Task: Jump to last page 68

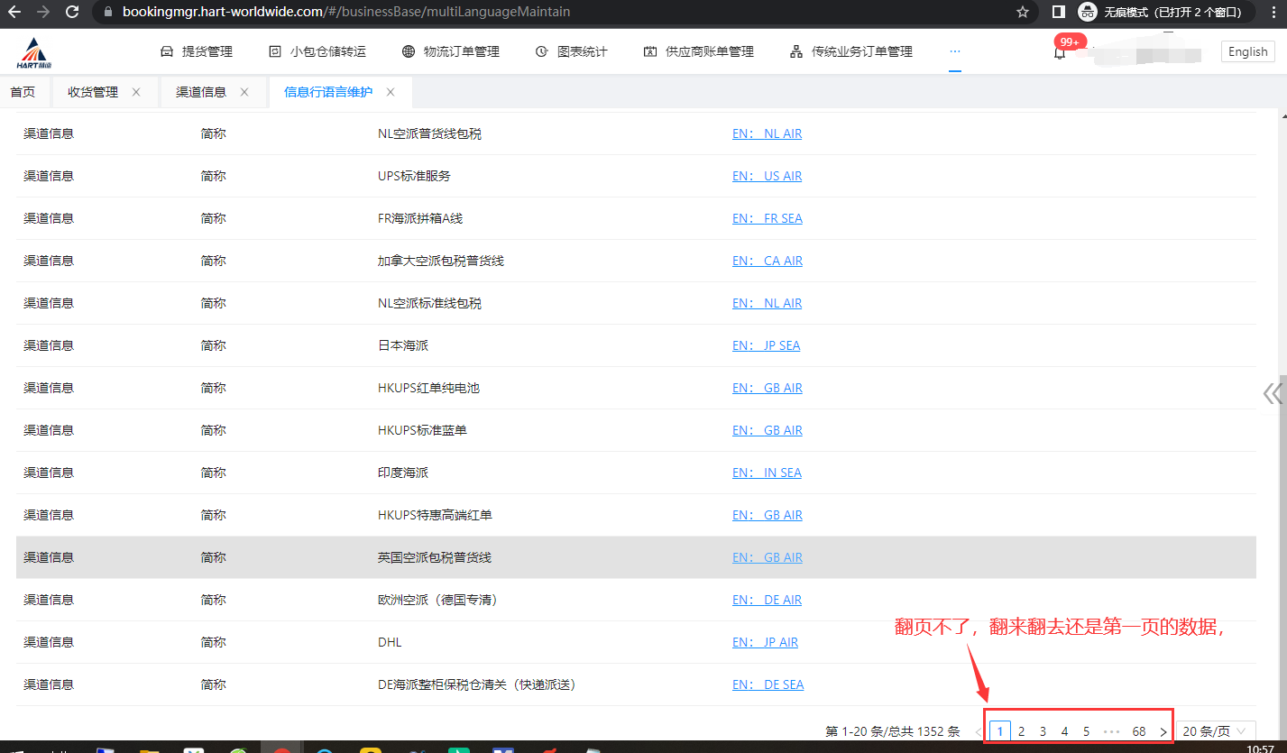Action: 1139,731
